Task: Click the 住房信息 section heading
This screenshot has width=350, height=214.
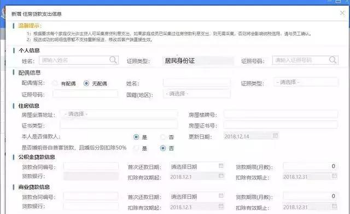Action: (x=29, y=106)
